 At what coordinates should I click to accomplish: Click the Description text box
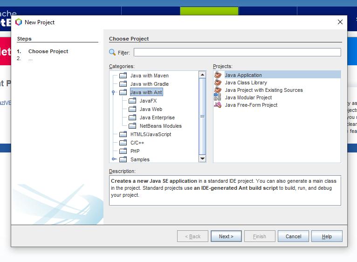[225, 191]
